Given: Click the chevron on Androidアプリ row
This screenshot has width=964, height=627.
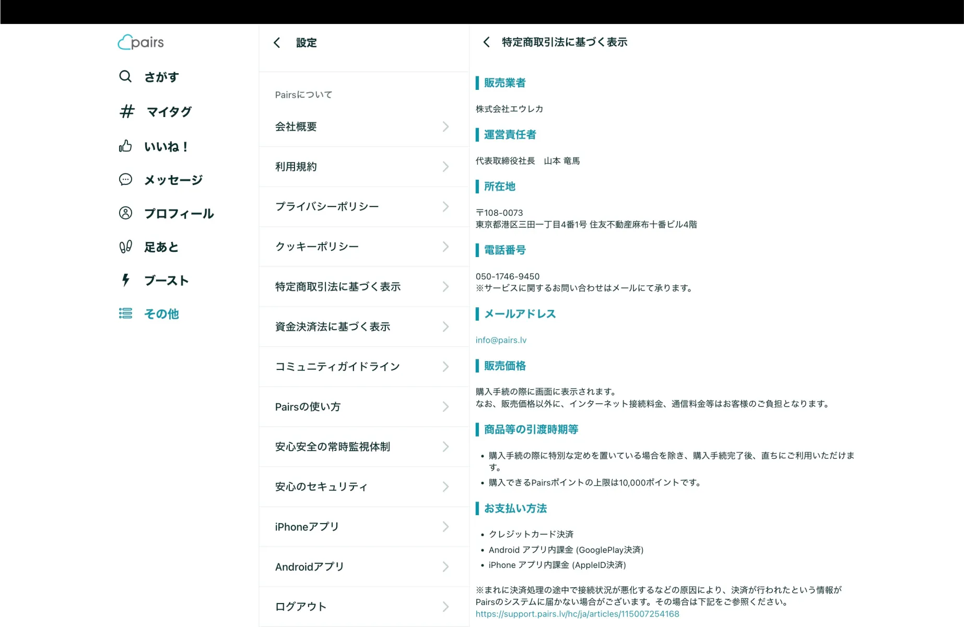Looking at the screenshot, I should click(445, 566).
